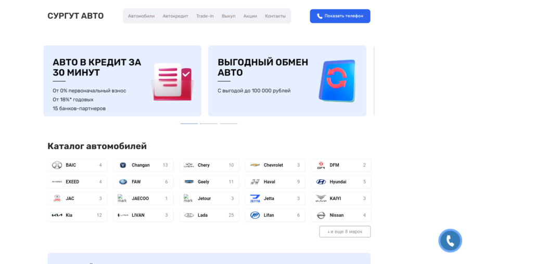Select the first carousel slide indicator
The width and height of the screenshot is (533, 264).
(x=189, y=124)
